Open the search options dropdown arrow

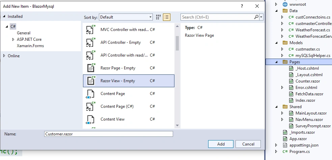click(x=261, y=17)
